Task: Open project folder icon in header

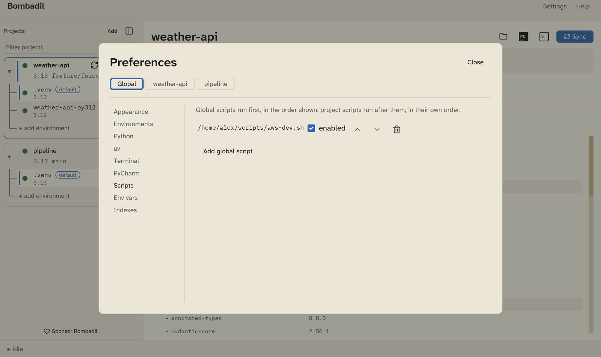Action: (x=503, y=36)
